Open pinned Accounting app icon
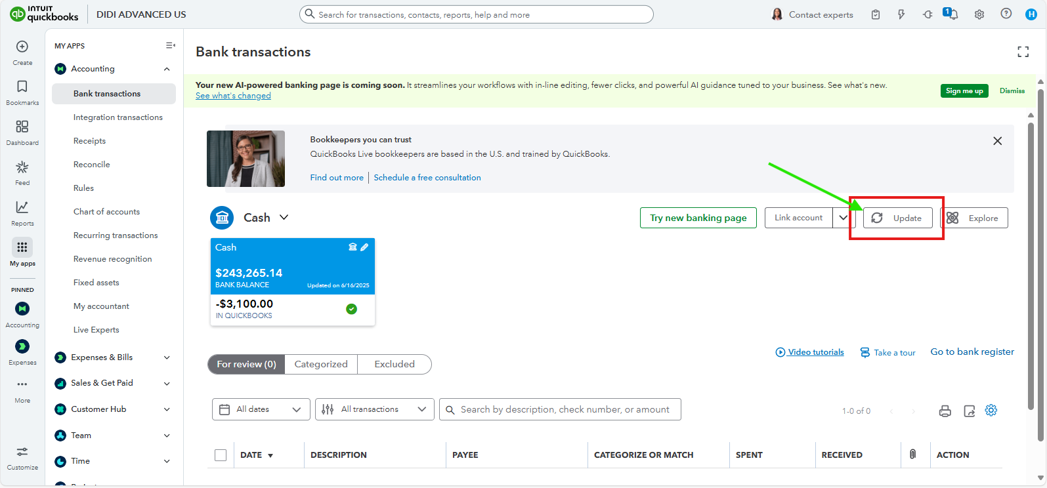The height and width of the screenshot is (488, 1047). (x=22, y=309)
